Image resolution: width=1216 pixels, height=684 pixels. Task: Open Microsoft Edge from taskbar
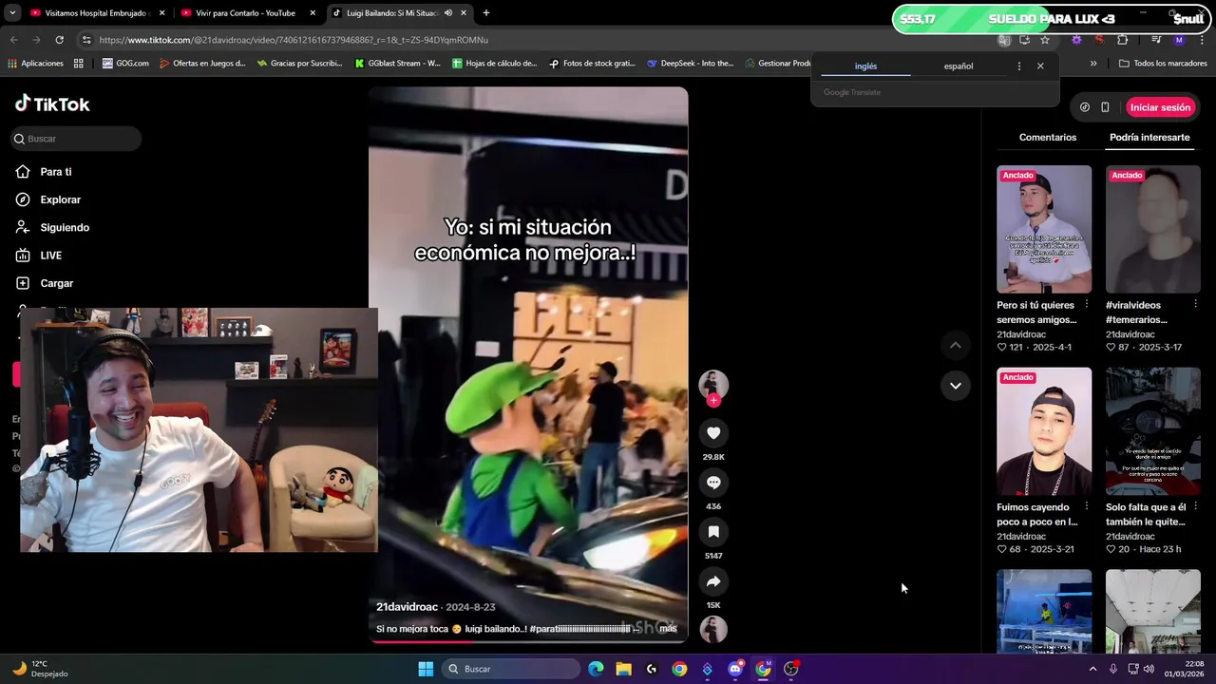pyautogui.click(x=596, y=669)
